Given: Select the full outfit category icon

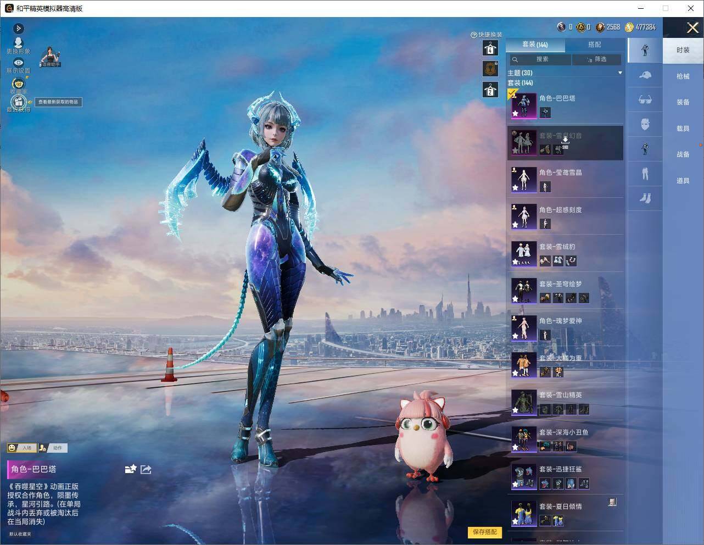Looking at the screenshot, I should tap(645, 50).
